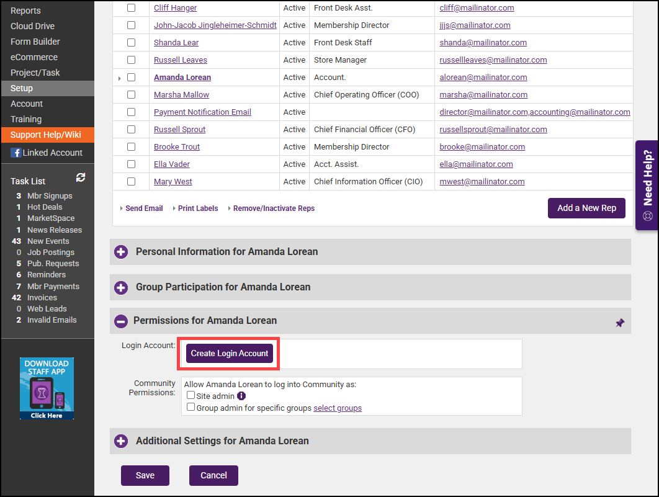The image size is (659, 497).
Task: Click the Task List refresh icon
Action: (81, 177)
